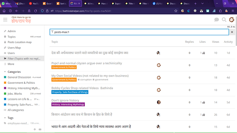This screenshot has height=133, width=237.
Task: Close the active Filter tab
Action: (79, 3)
